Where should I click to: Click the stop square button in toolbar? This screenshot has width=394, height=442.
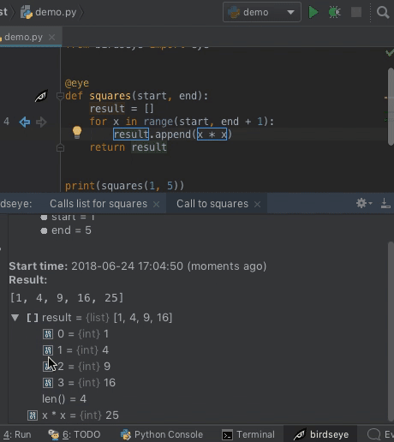pyautogui.click(x=356, y=12)
